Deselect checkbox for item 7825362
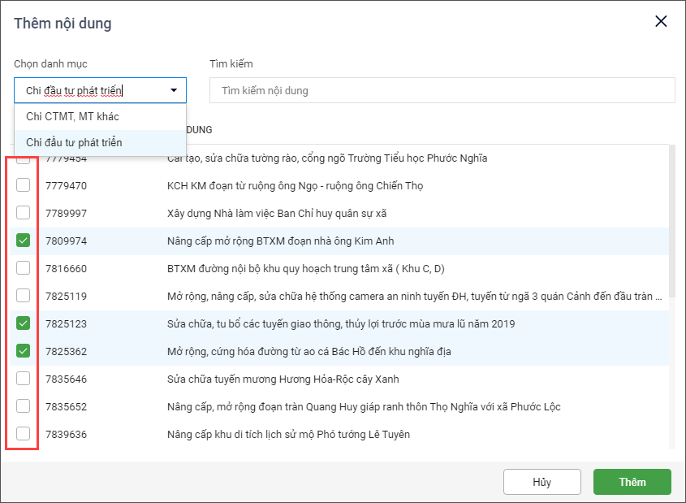Viewport: 686px width, 503px height. (24, 351)
